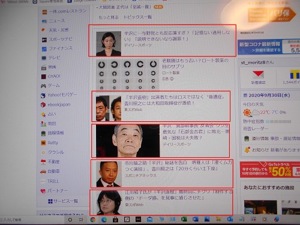Viewport: 300px width, 225px height.
Task: Open the 自動車 car icon in sidebar
Action: click(43, 172)
